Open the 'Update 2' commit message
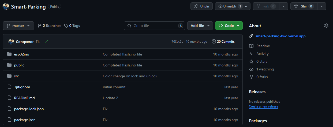The image size is (333, 127). pyautogui.click(x=110, y=98)
